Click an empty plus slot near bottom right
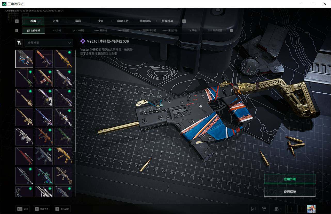Viewport: 331px width, 214px height. pos(291,209)
